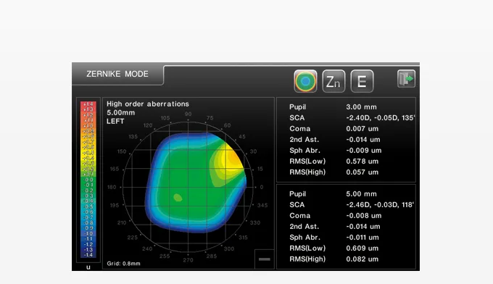
Task: Click RMS(Low) value '0.578 um'
Action: (x=362, y=162)
